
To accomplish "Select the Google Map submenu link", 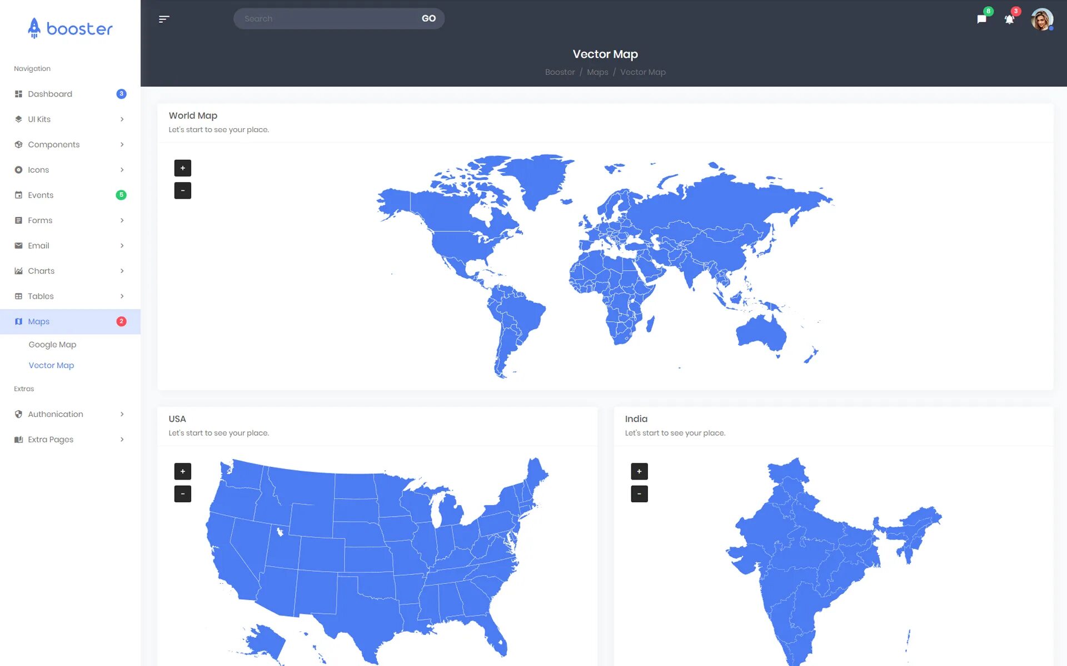I will (x=52, y=345).
